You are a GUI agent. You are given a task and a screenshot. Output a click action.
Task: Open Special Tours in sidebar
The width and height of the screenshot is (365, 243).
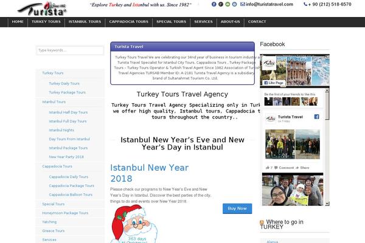click(x=54, y=204)
